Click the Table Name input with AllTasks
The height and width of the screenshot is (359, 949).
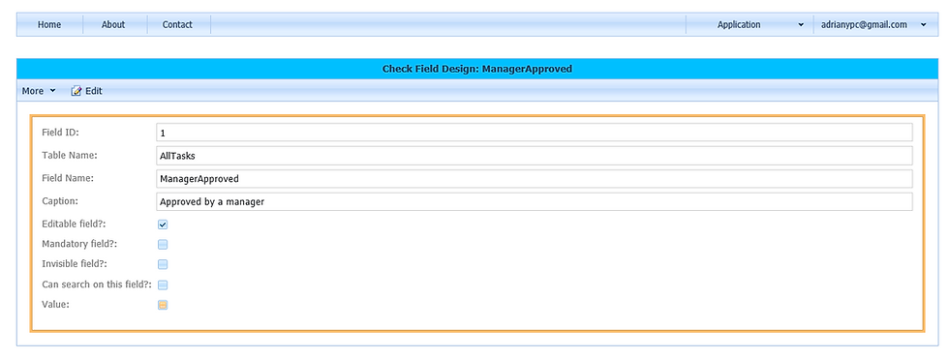pyautogui.click(x=534, y=156)
